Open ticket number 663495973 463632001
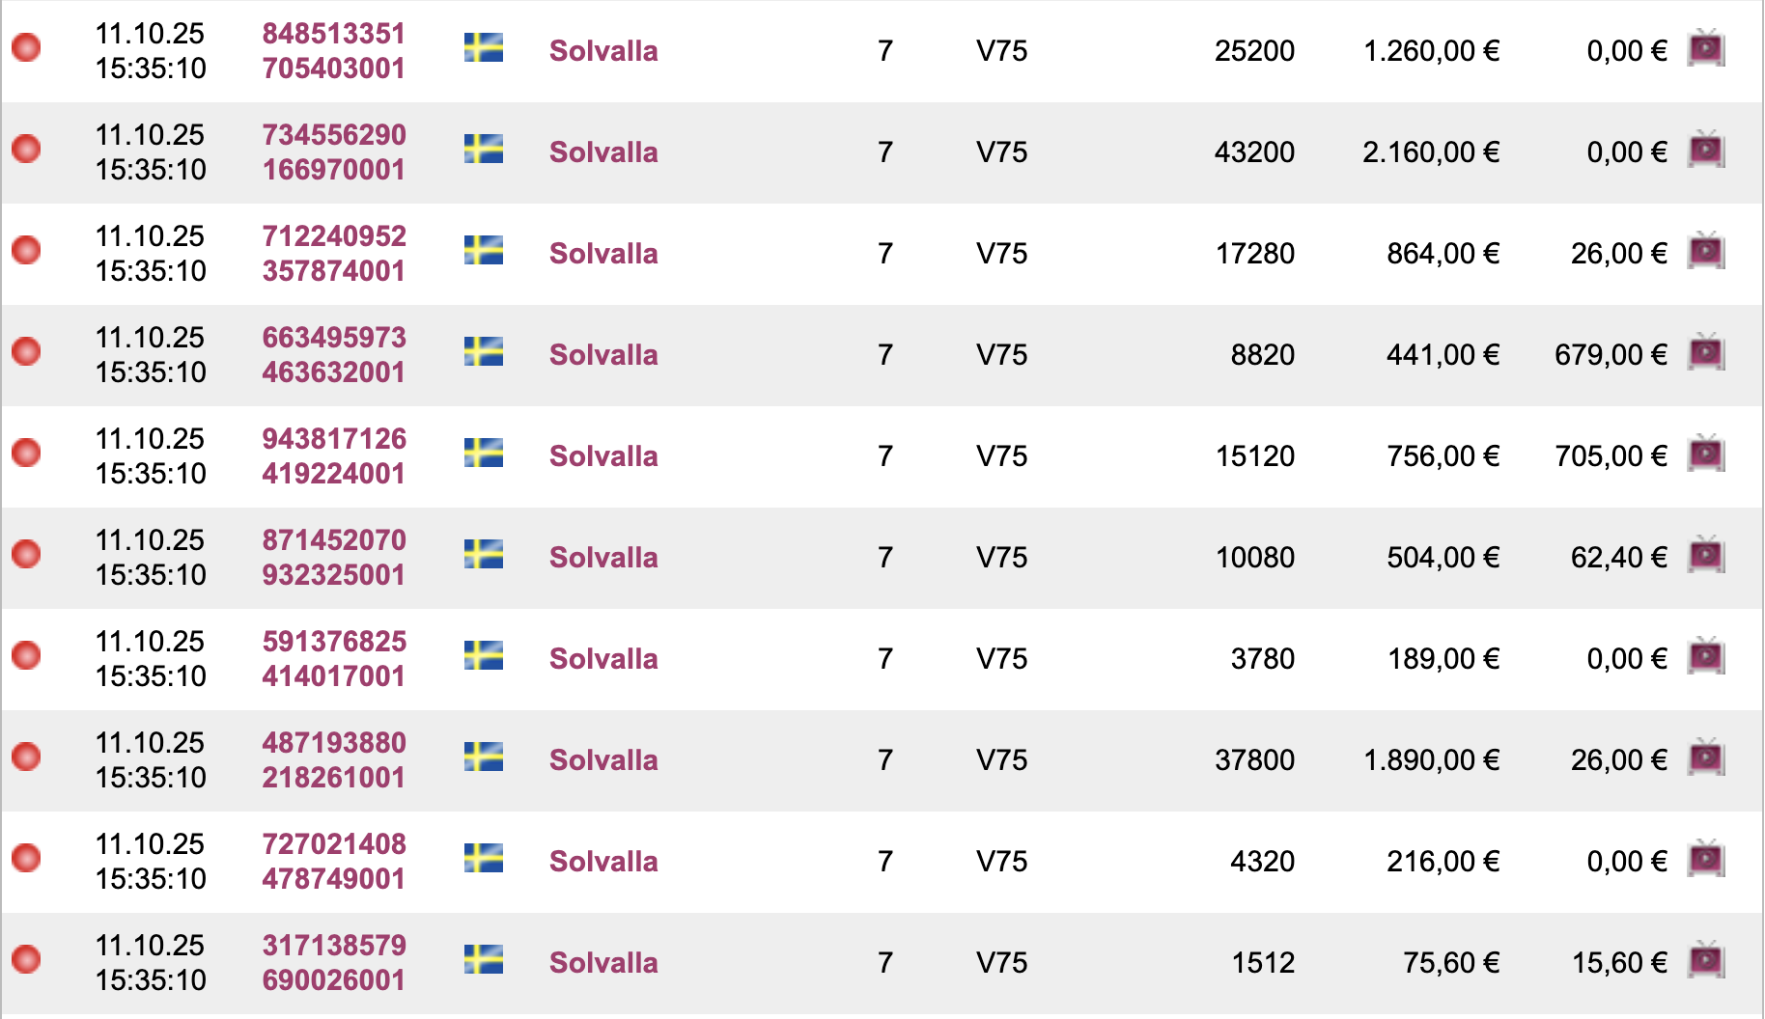 click(334, 355)
